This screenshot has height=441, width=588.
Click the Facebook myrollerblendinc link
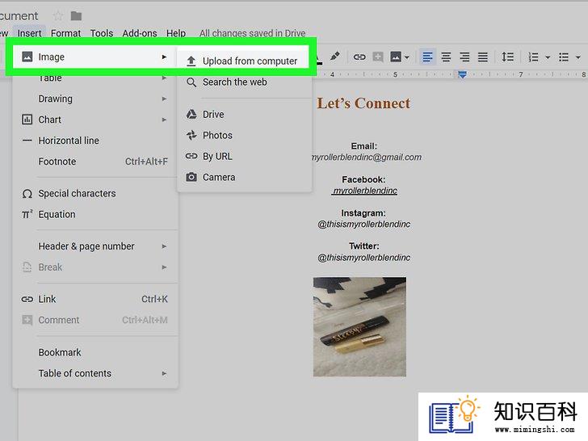(x=364, y=191)
